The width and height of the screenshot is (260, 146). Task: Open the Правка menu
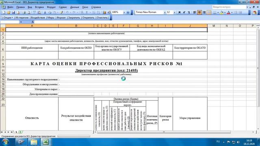coord(20,7)
